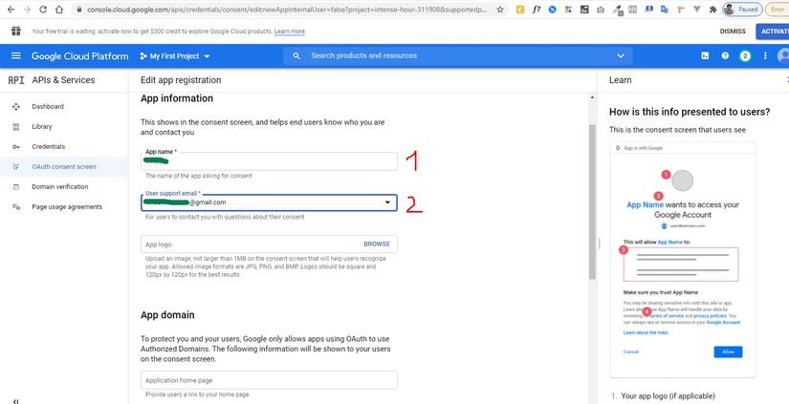Click the App name input field
Viewport: 789px width, 404px height.
pyautogui.click(x=269, y=161)
